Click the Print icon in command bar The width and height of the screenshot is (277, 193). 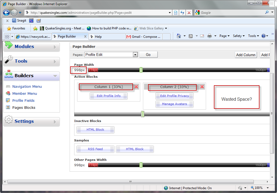210,36
